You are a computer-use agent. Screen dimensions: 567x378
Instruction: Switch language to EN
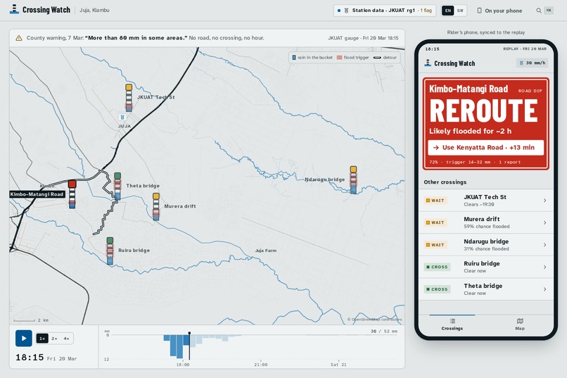448,11
